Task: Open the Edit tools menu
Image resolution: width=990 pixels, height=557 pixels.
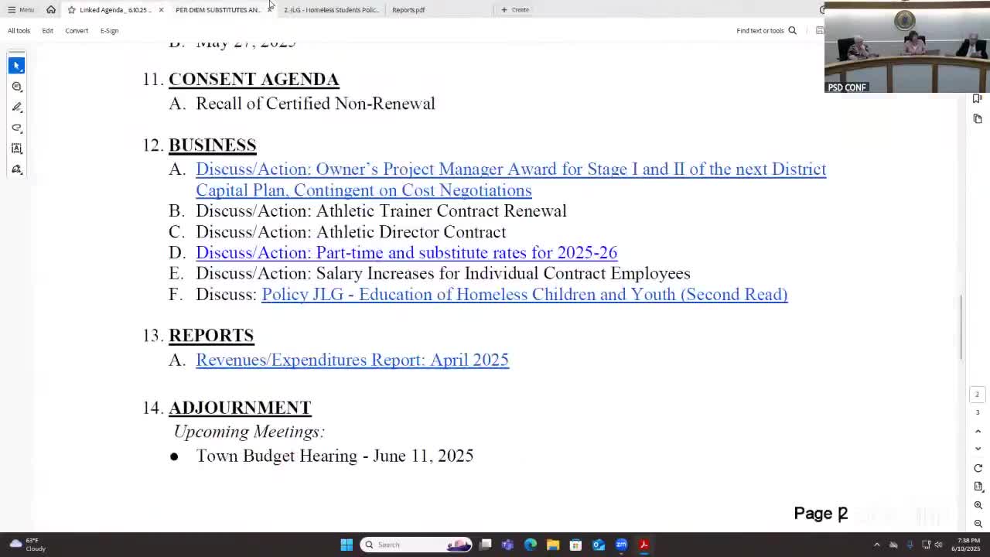Action: click(x=47, y=31)
